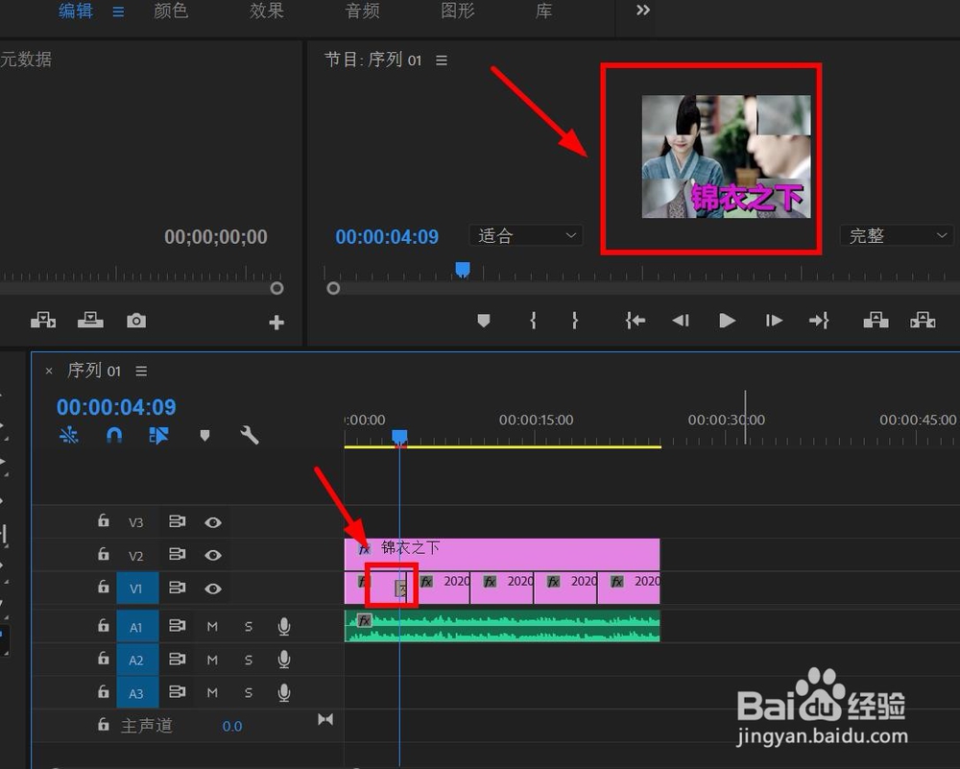960x769 pixels.
Task: Enable voice-over record on A3
Action: coord(283,692)
